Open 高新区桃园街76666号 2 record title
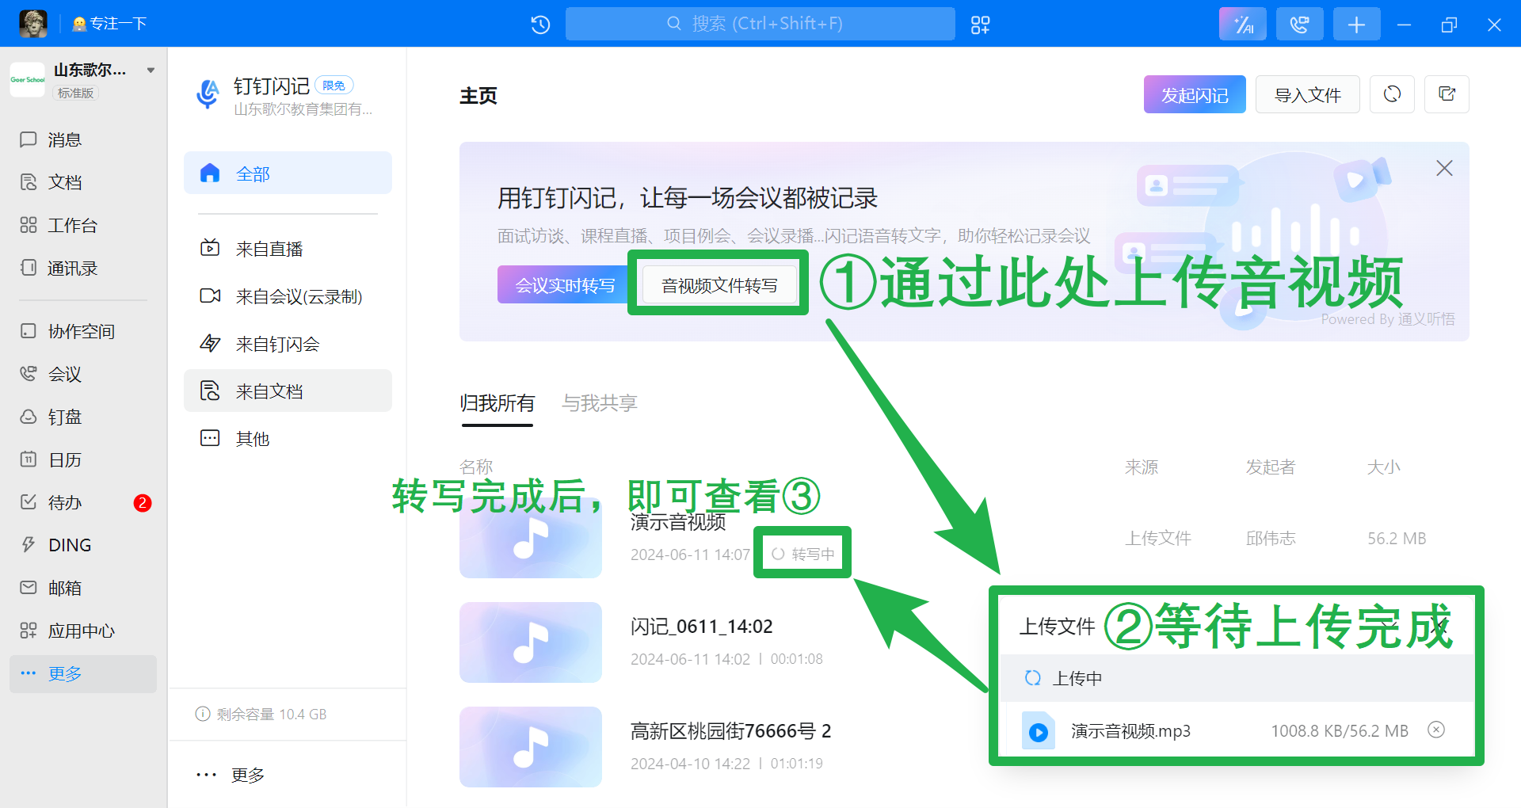This screenshot has height=808, width=1521. pyautogui.click(x=731, y=731)
